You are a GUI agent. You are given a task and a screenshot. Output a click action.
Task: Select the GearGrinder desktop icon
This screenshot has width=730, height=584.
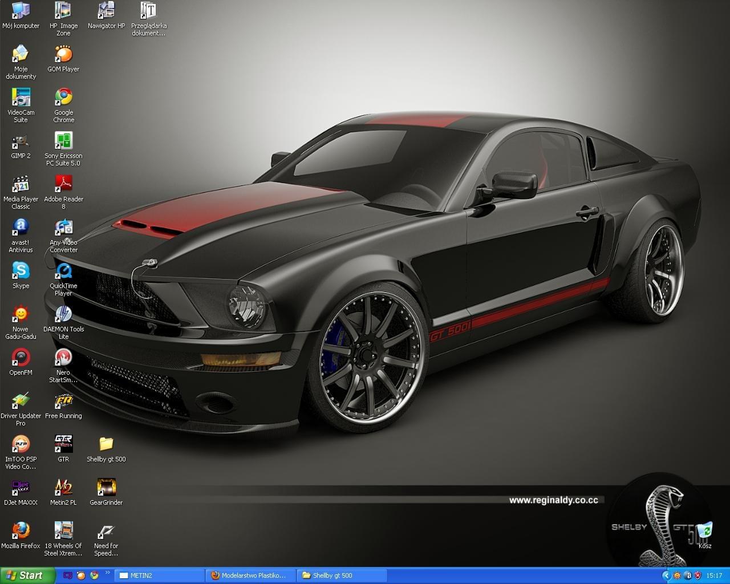[106, 492]
